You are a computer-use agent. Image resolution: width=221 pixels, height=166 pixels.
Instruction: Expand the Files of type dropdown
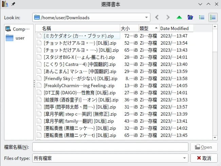185,158
